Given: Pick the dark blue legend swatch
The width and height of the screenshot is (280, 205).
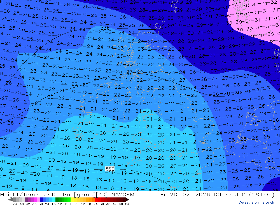Looking at the screenshot, I should coord(41,199).
